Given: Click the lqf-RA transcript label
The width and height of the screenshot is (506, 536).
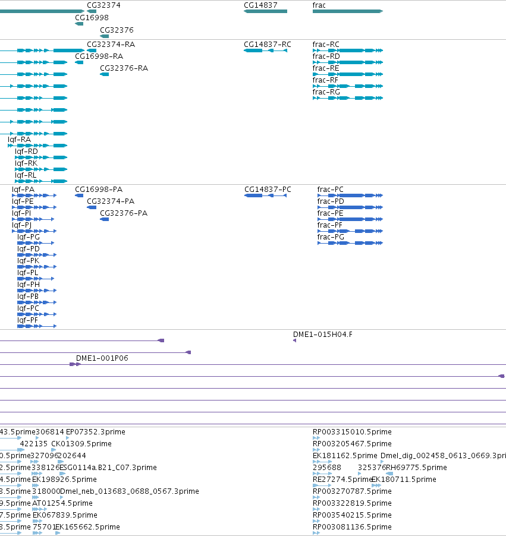Looking at the screenshot, I should 19,140.
